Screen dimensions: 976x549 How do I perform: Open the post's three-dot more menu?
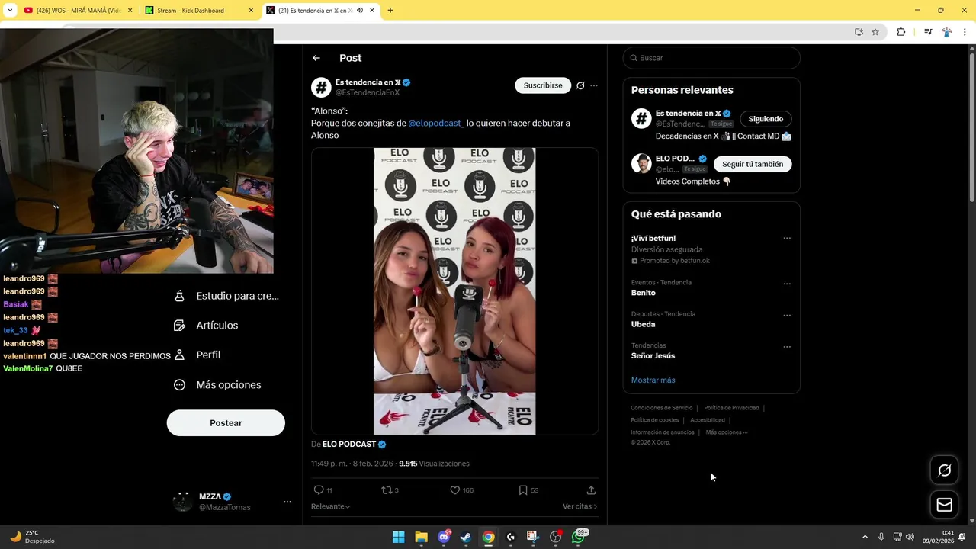click(x=594, y=85)
